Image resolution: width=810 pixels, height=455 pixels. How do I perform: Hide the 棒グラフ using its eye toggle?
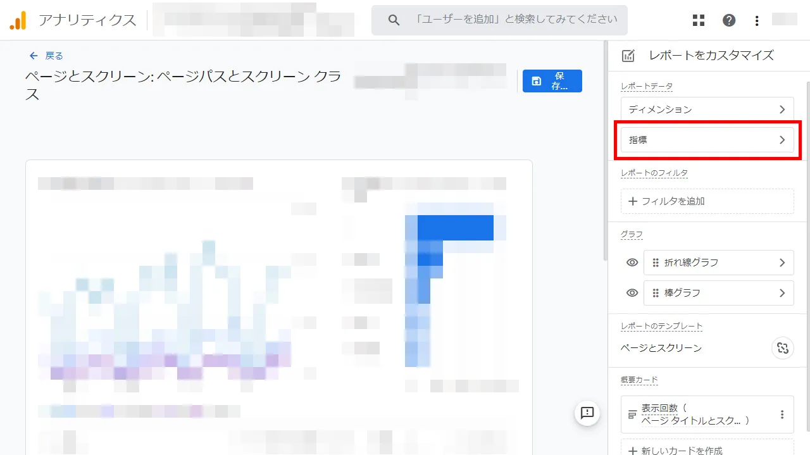coord(631,292)
